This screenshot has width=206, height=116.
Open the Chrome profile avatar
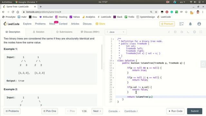pos(198,12)
